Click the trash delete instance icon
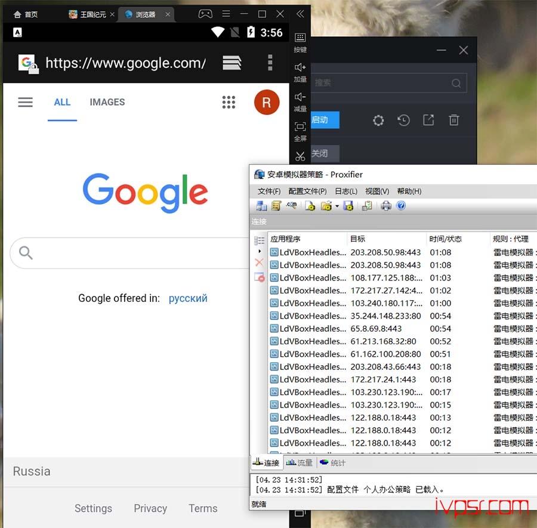This screenshot has height=528, width=537. coord(454,120)
